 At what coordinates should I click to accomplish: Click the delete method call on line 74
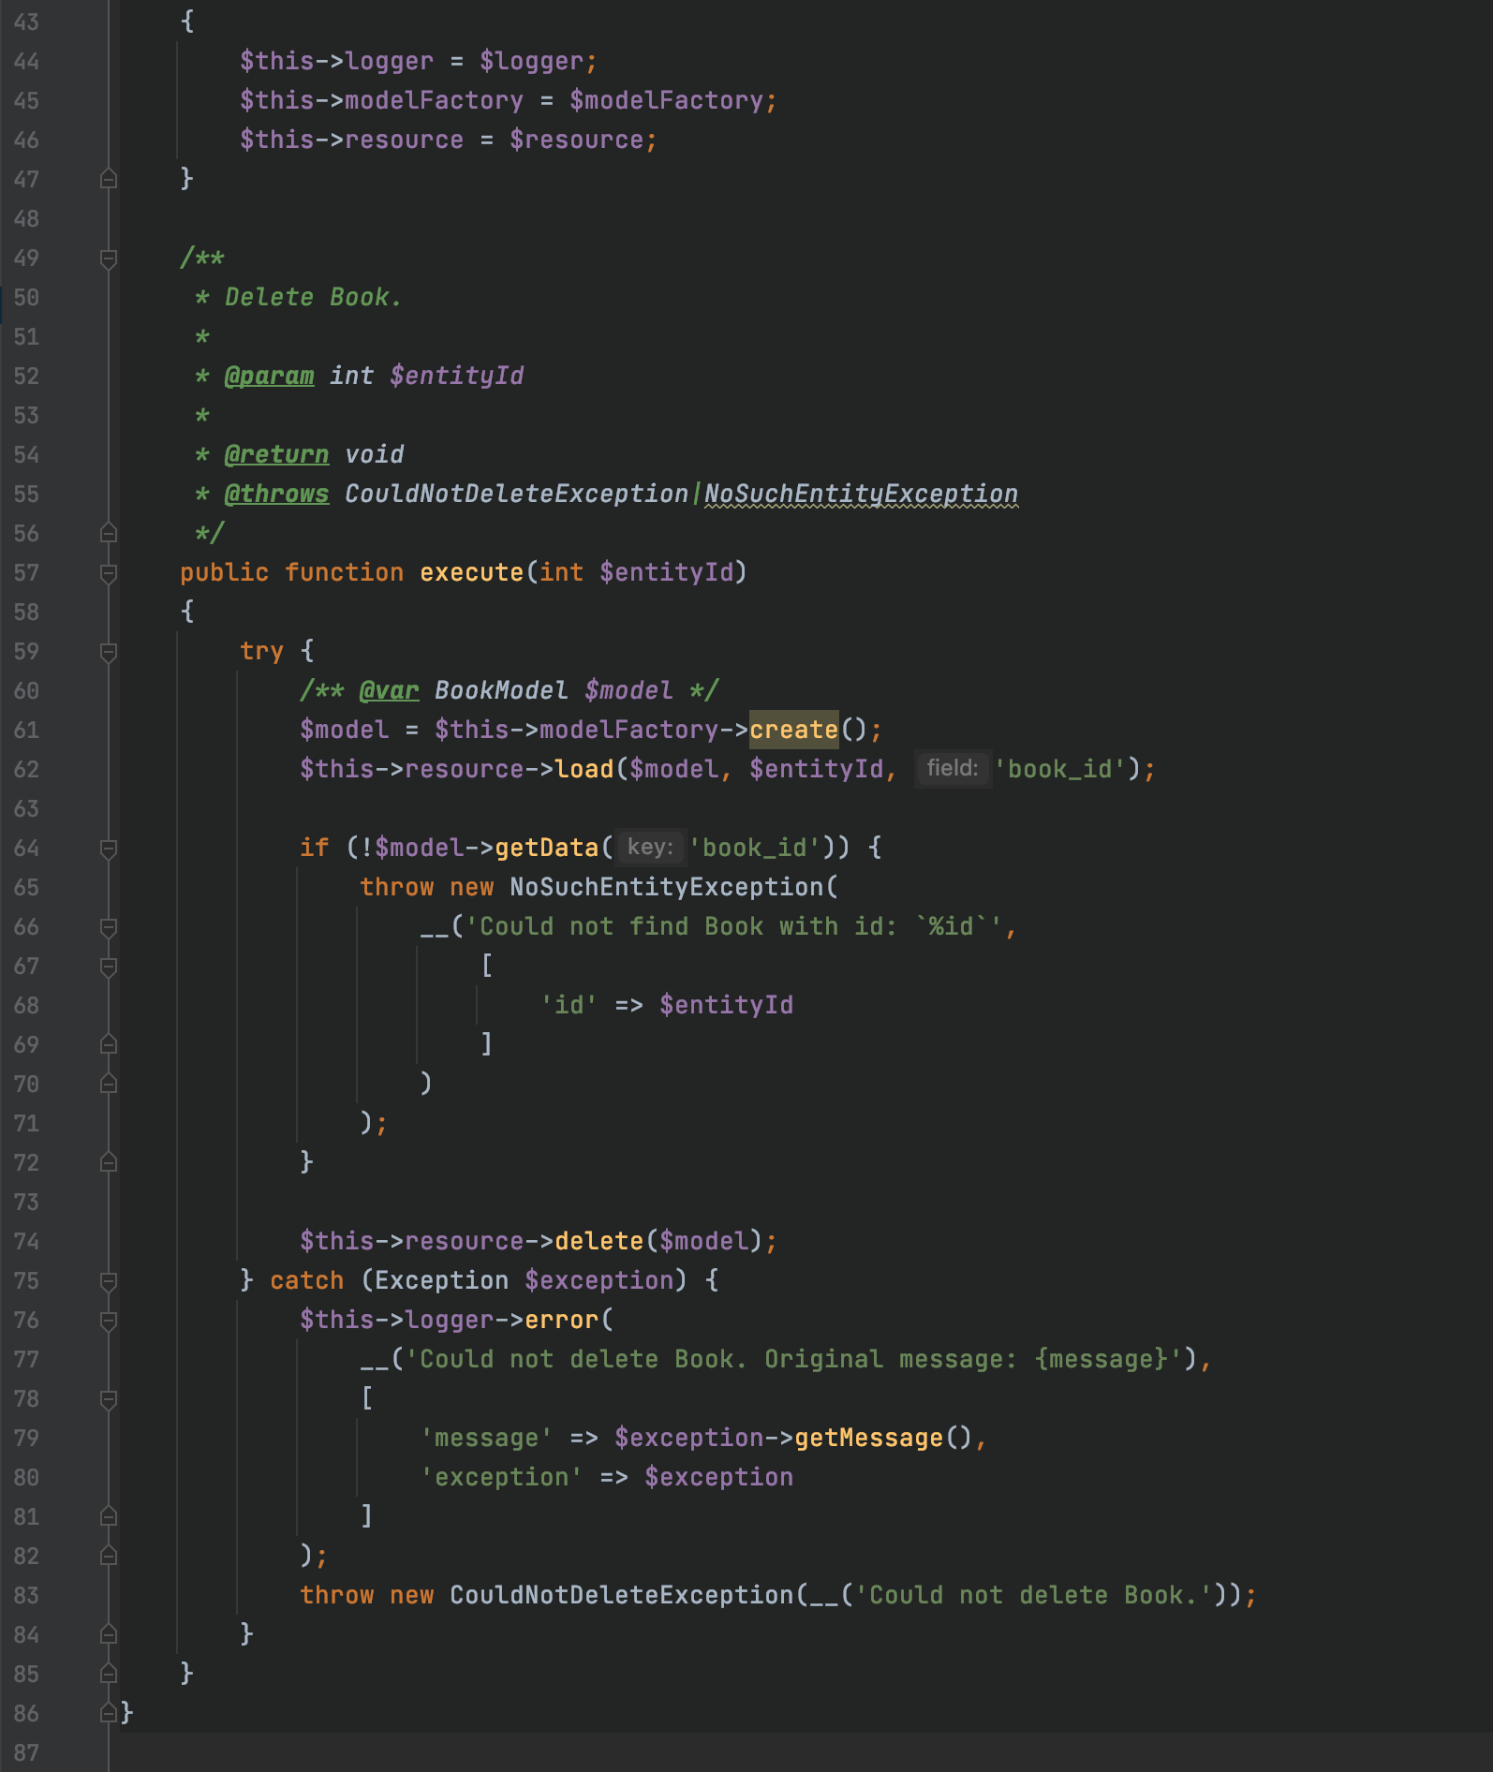pos(599,1241)
